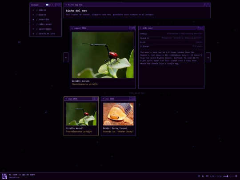Adjust the music player volume slider
This screenshot has height=180, width=240.
click(229, 176)
